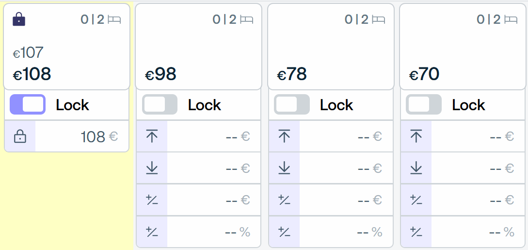This screenshot has width=528, height=250.
Task: Click maximum price euro field under €98
Action: click(214, 136)
